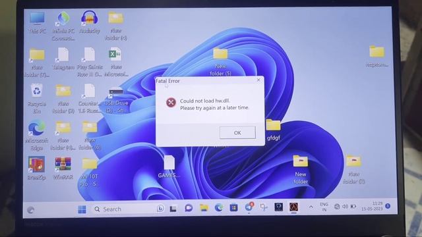Click the red error icon in dialog
This screenshot has width=422, height=237.
(x=171, y=103)
